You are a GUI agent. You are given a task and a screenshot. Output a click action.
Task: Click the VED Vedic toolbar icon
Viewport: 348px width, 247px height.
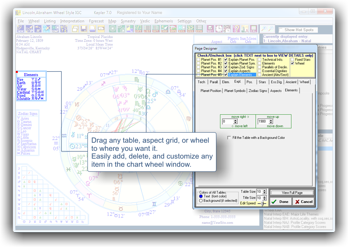click(x=190, y=29)
